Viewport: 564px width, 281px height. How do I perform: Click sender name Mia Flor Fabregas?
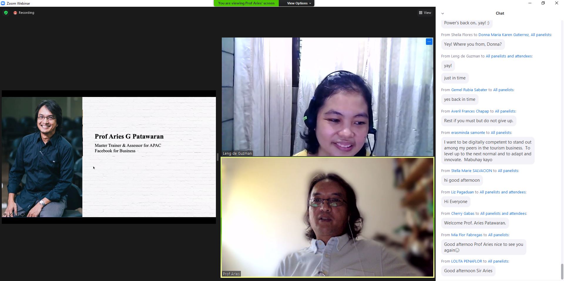(x=467, y=235)
